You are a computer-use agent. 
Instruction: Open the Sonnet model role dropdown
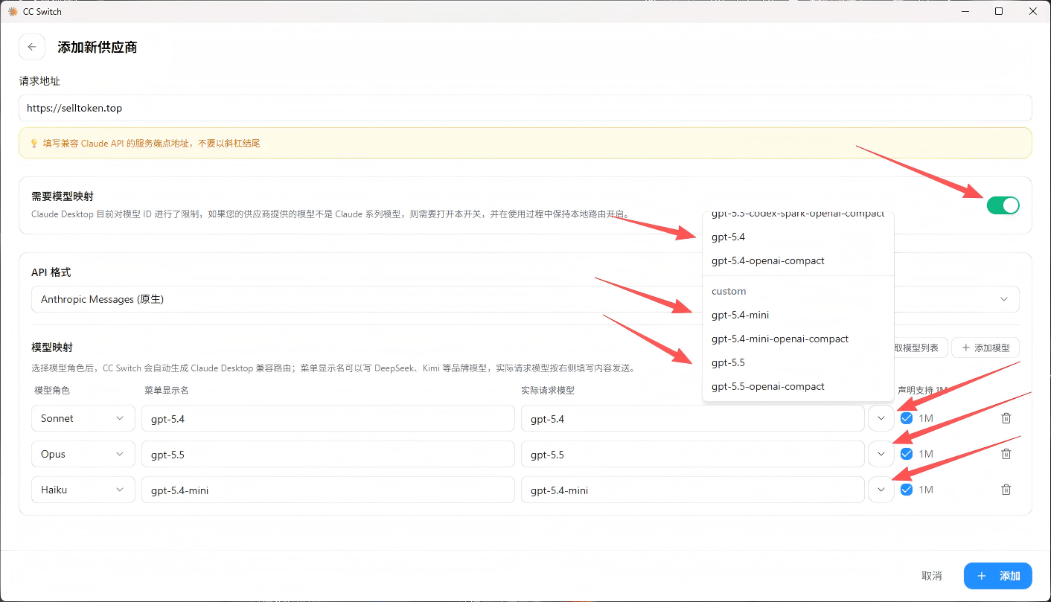coord(83,418)
